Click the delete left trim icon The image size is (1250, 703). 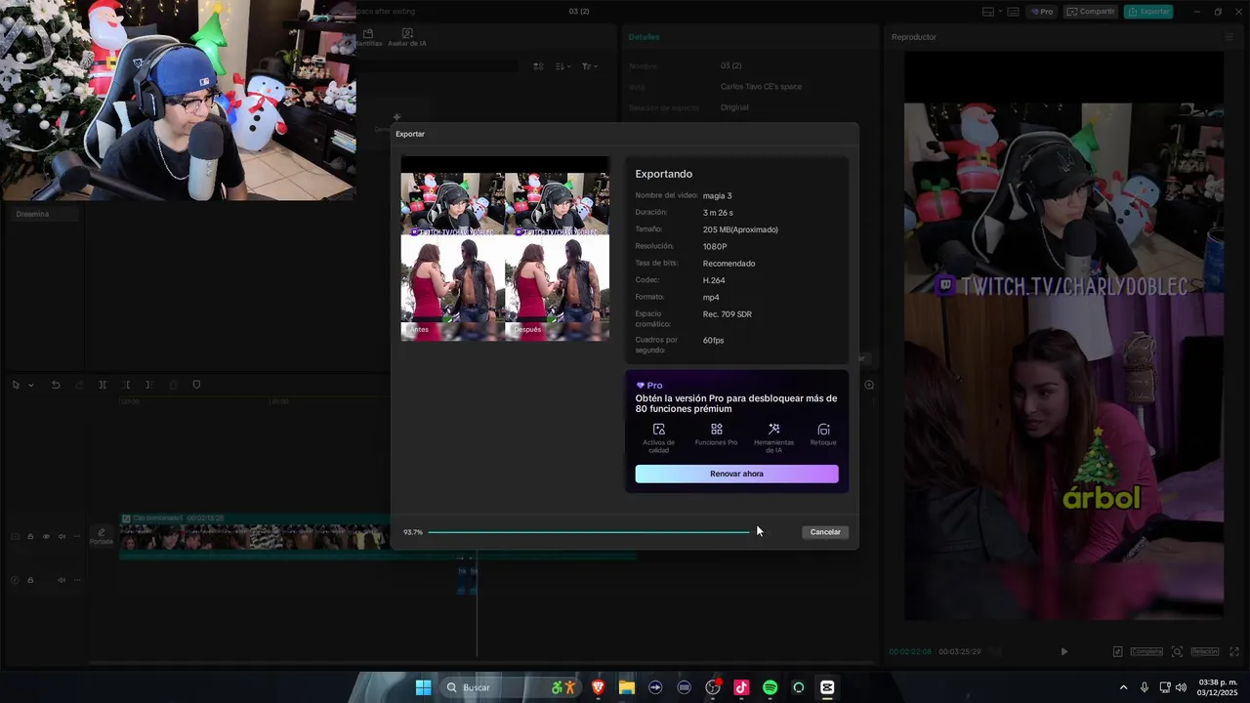126,385
